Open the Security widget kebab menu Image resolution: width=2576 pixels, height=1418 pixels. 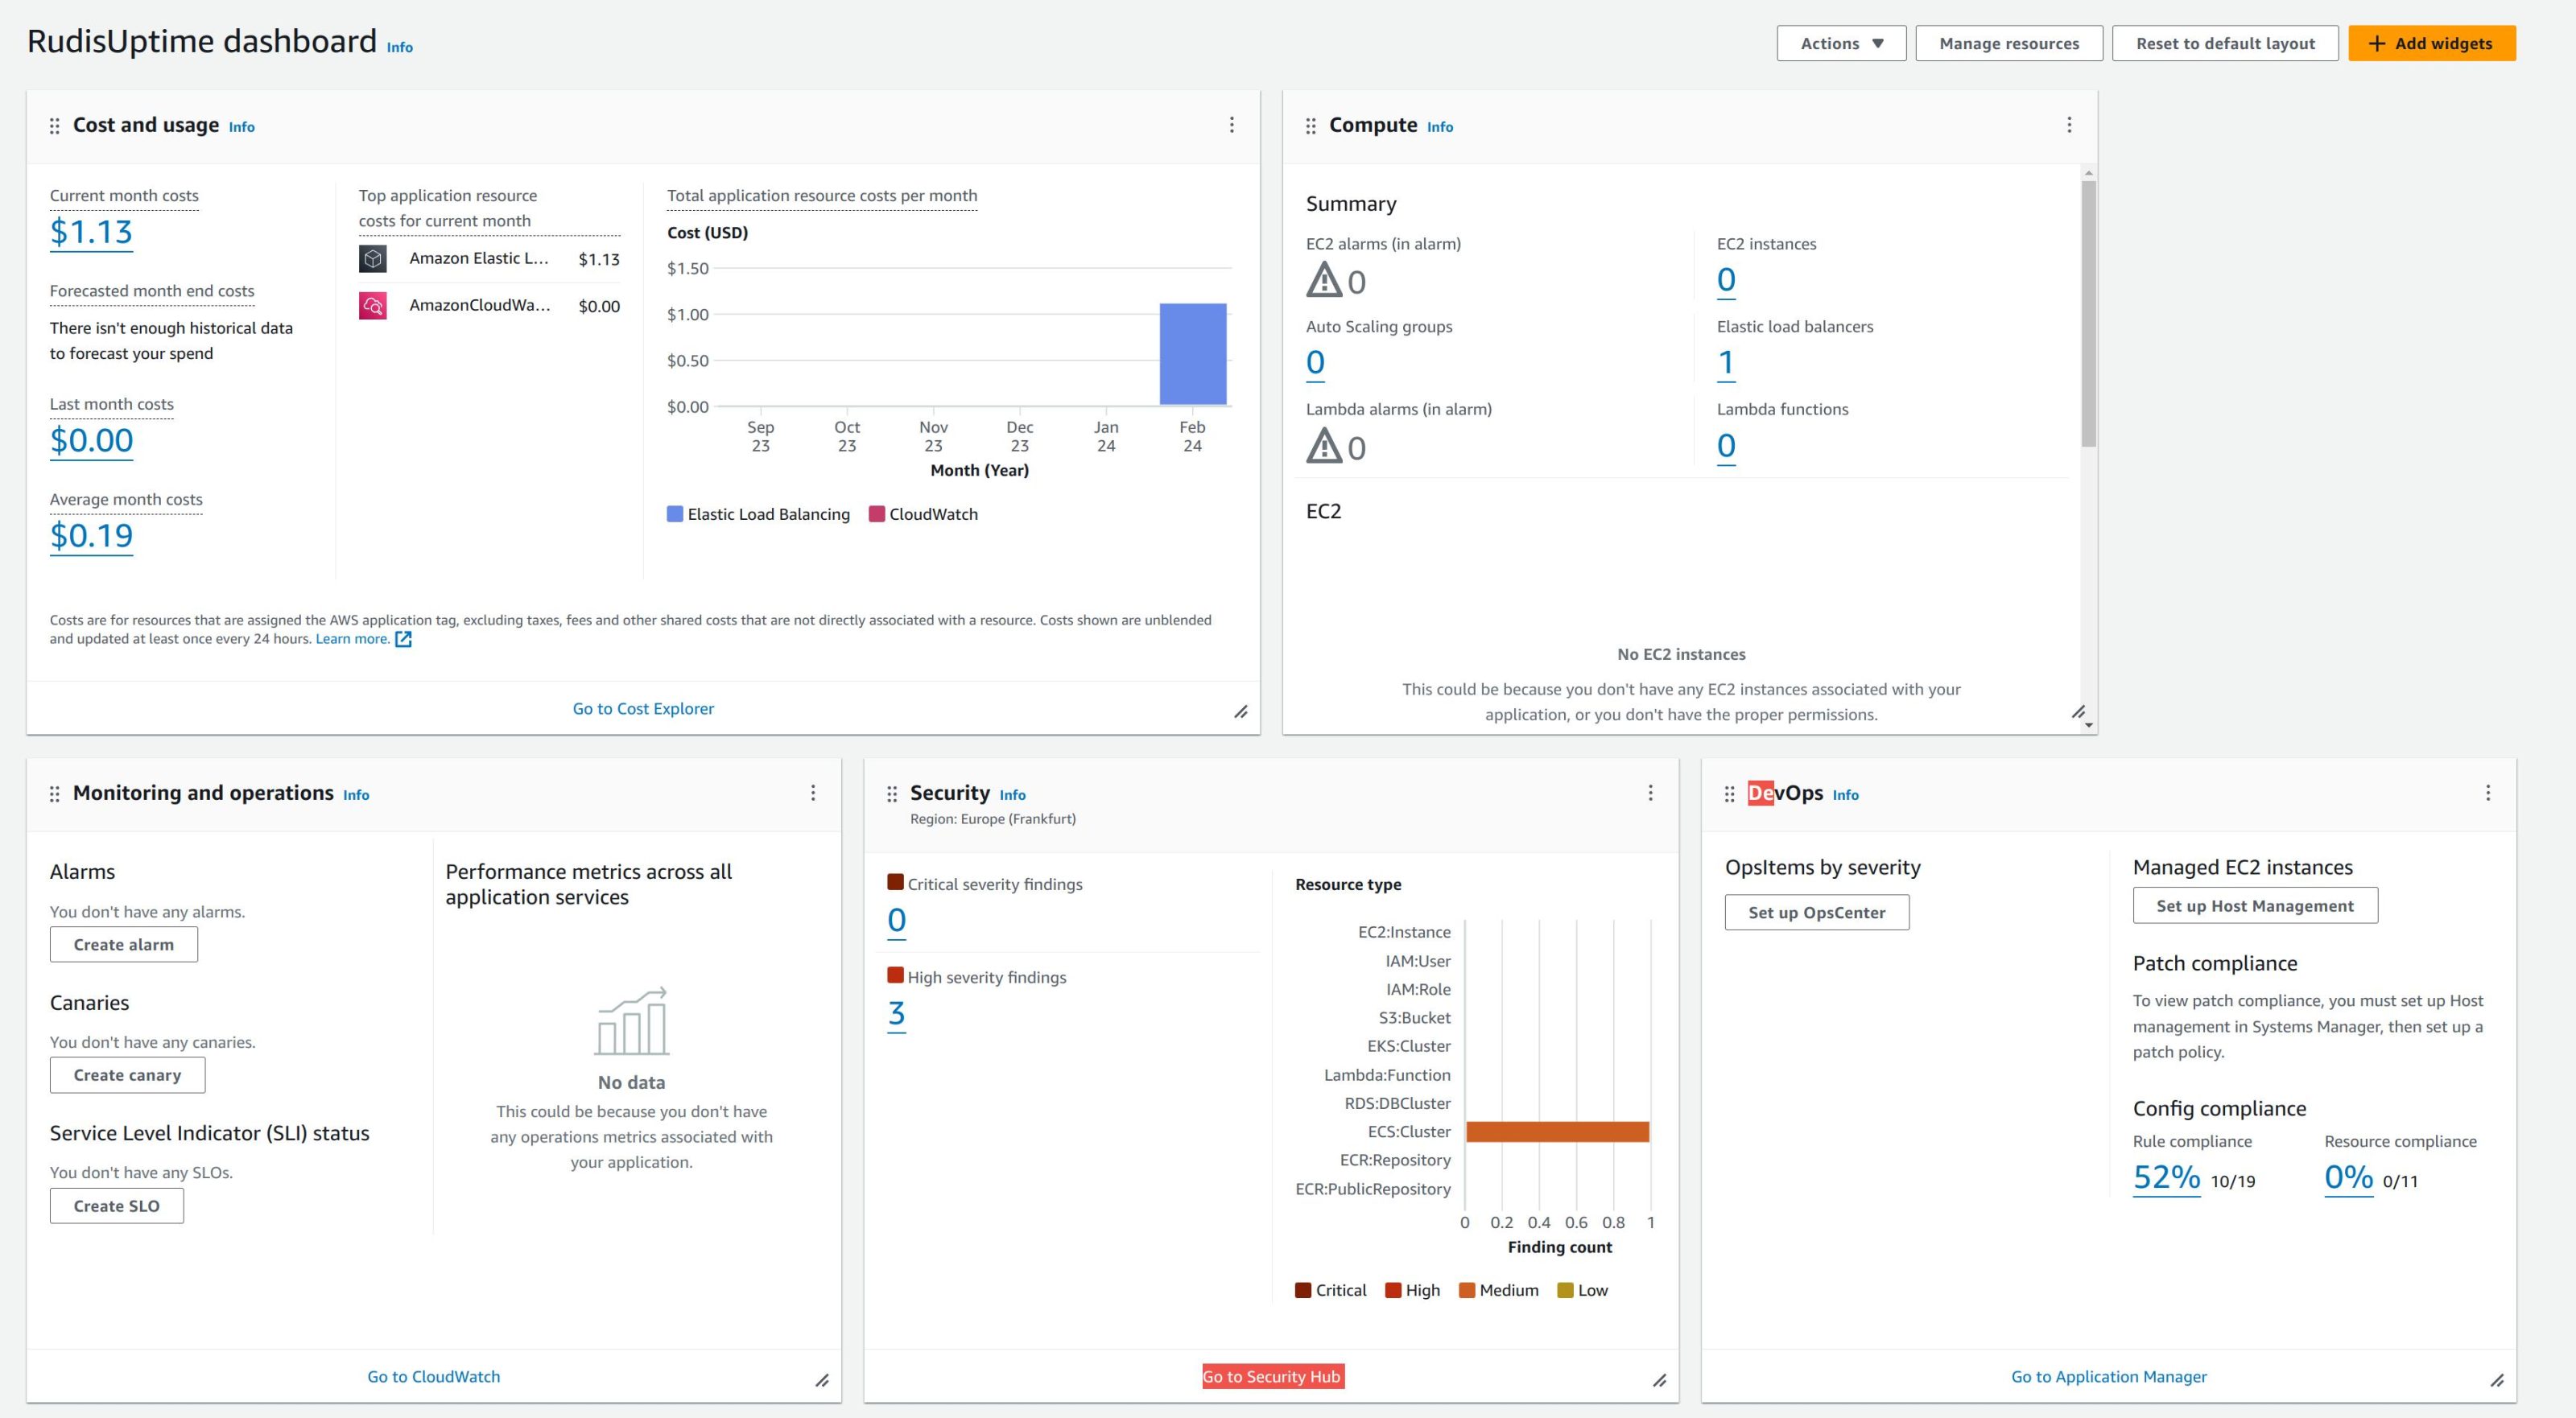point(1650,793)
